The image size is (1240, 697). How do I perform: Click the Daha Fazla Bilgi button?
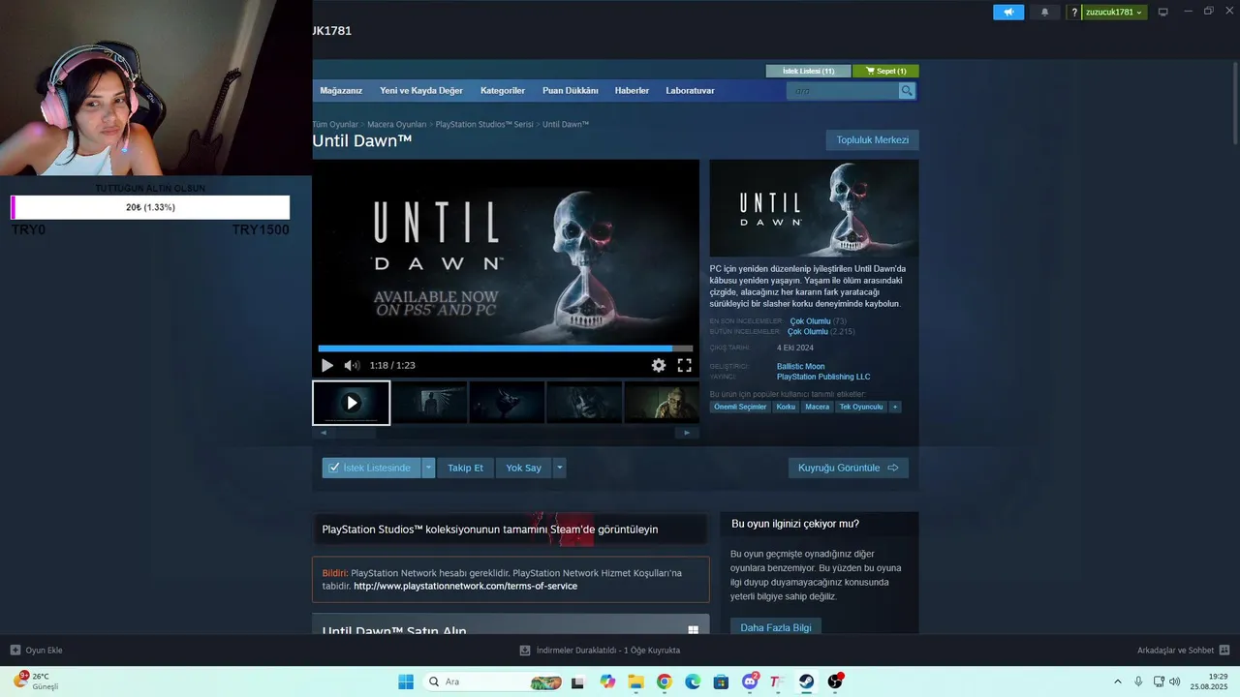click(x=776, y=627)
